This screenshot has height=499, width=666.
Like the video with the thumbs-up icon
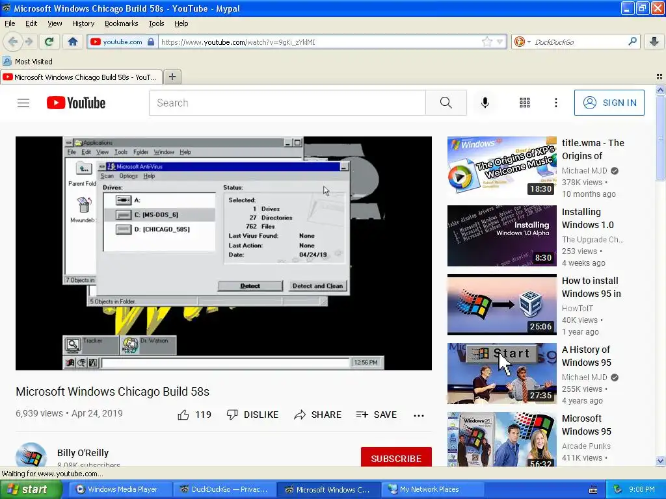tap(183, 415)
